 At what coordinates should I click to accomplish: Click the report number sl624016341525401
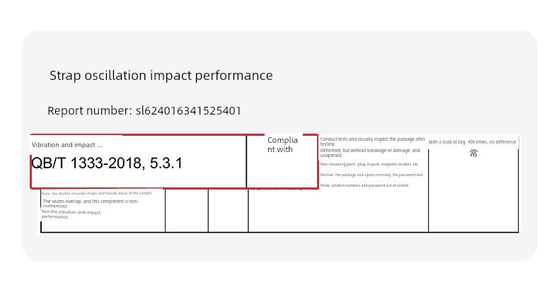pyautogui.click(x=189, y=111)
